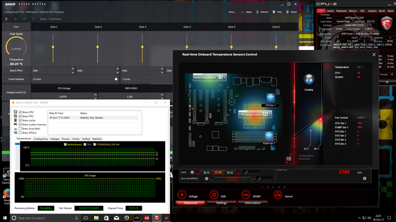Screen dimensions: 396x222
Task: Click the CPU fan 1 icon on motherboard map
Action: 270,97
